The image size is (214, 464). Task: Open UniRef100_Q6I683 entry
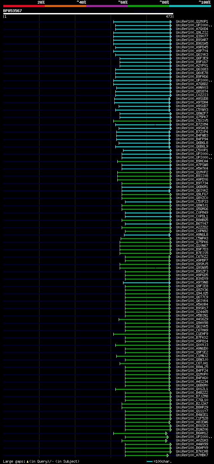pos(192,69)
